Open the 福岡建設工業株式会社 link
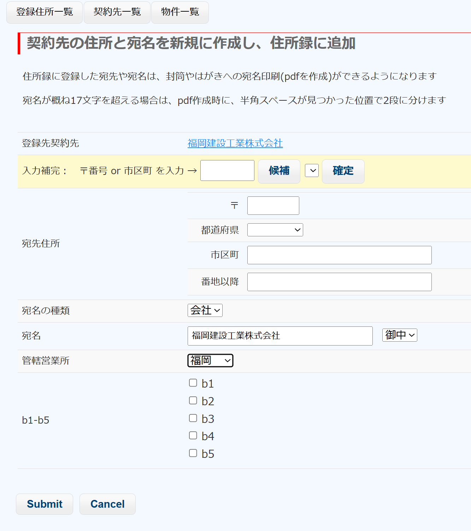This screenshot has width=471, height=531. click(235, 143)
